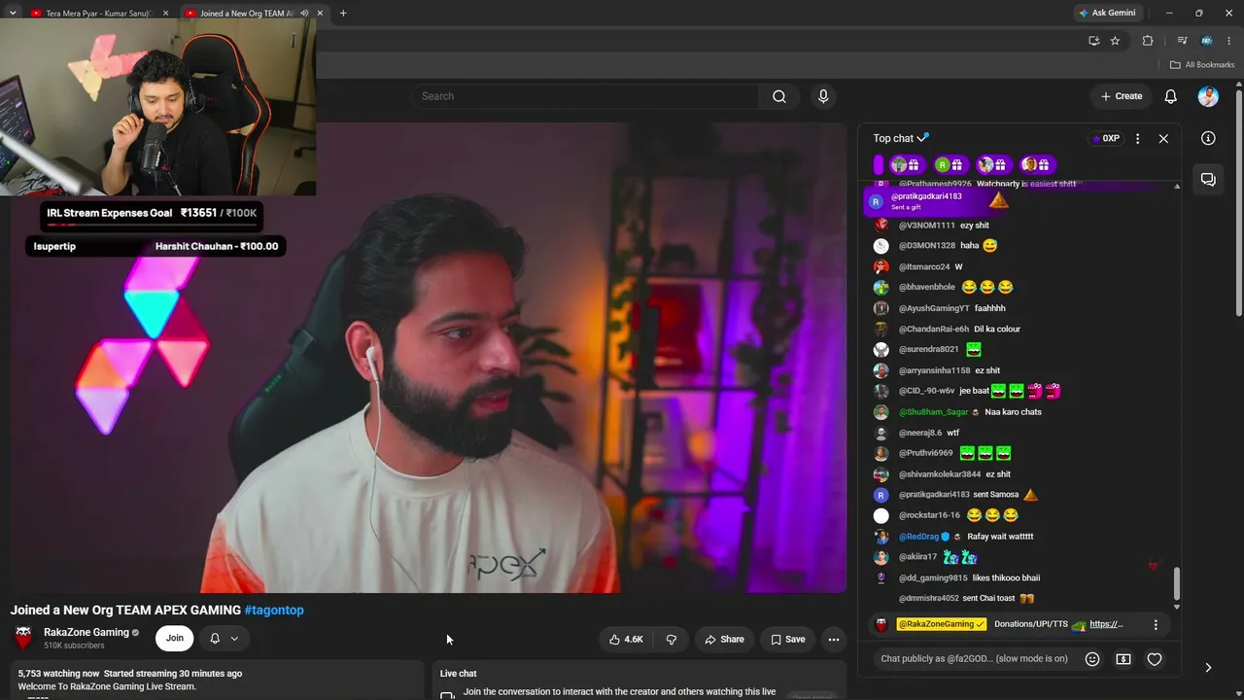The height and width of the screenshot is (700, 1244).
Task: Save the video to a playlist
Action: click(x=787, y=639)
